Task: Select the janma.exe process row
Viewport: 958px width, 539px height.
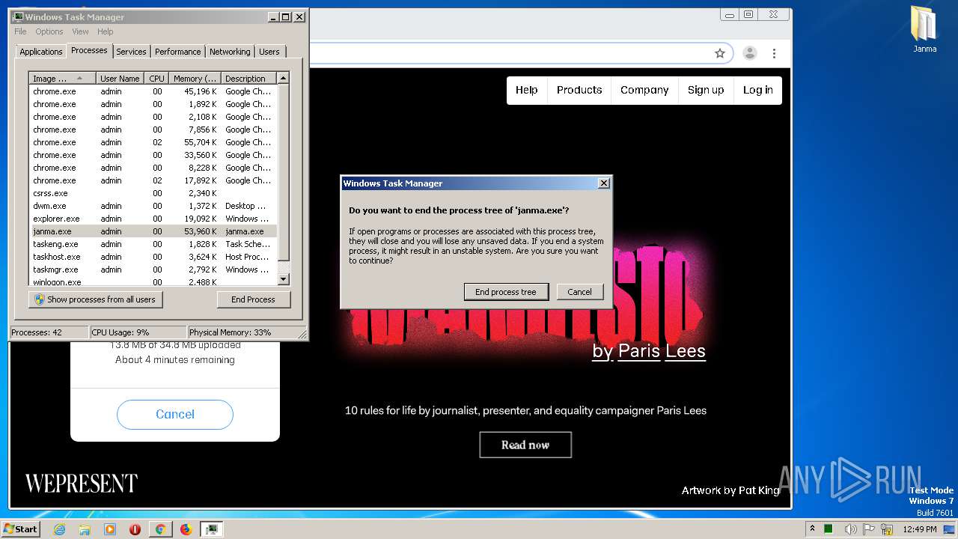Action: [x=153, y=231]
